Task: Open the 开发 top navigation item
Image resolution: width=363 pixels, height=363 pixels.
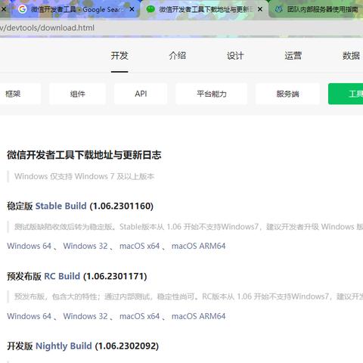Action: click(x=119, y=55)
